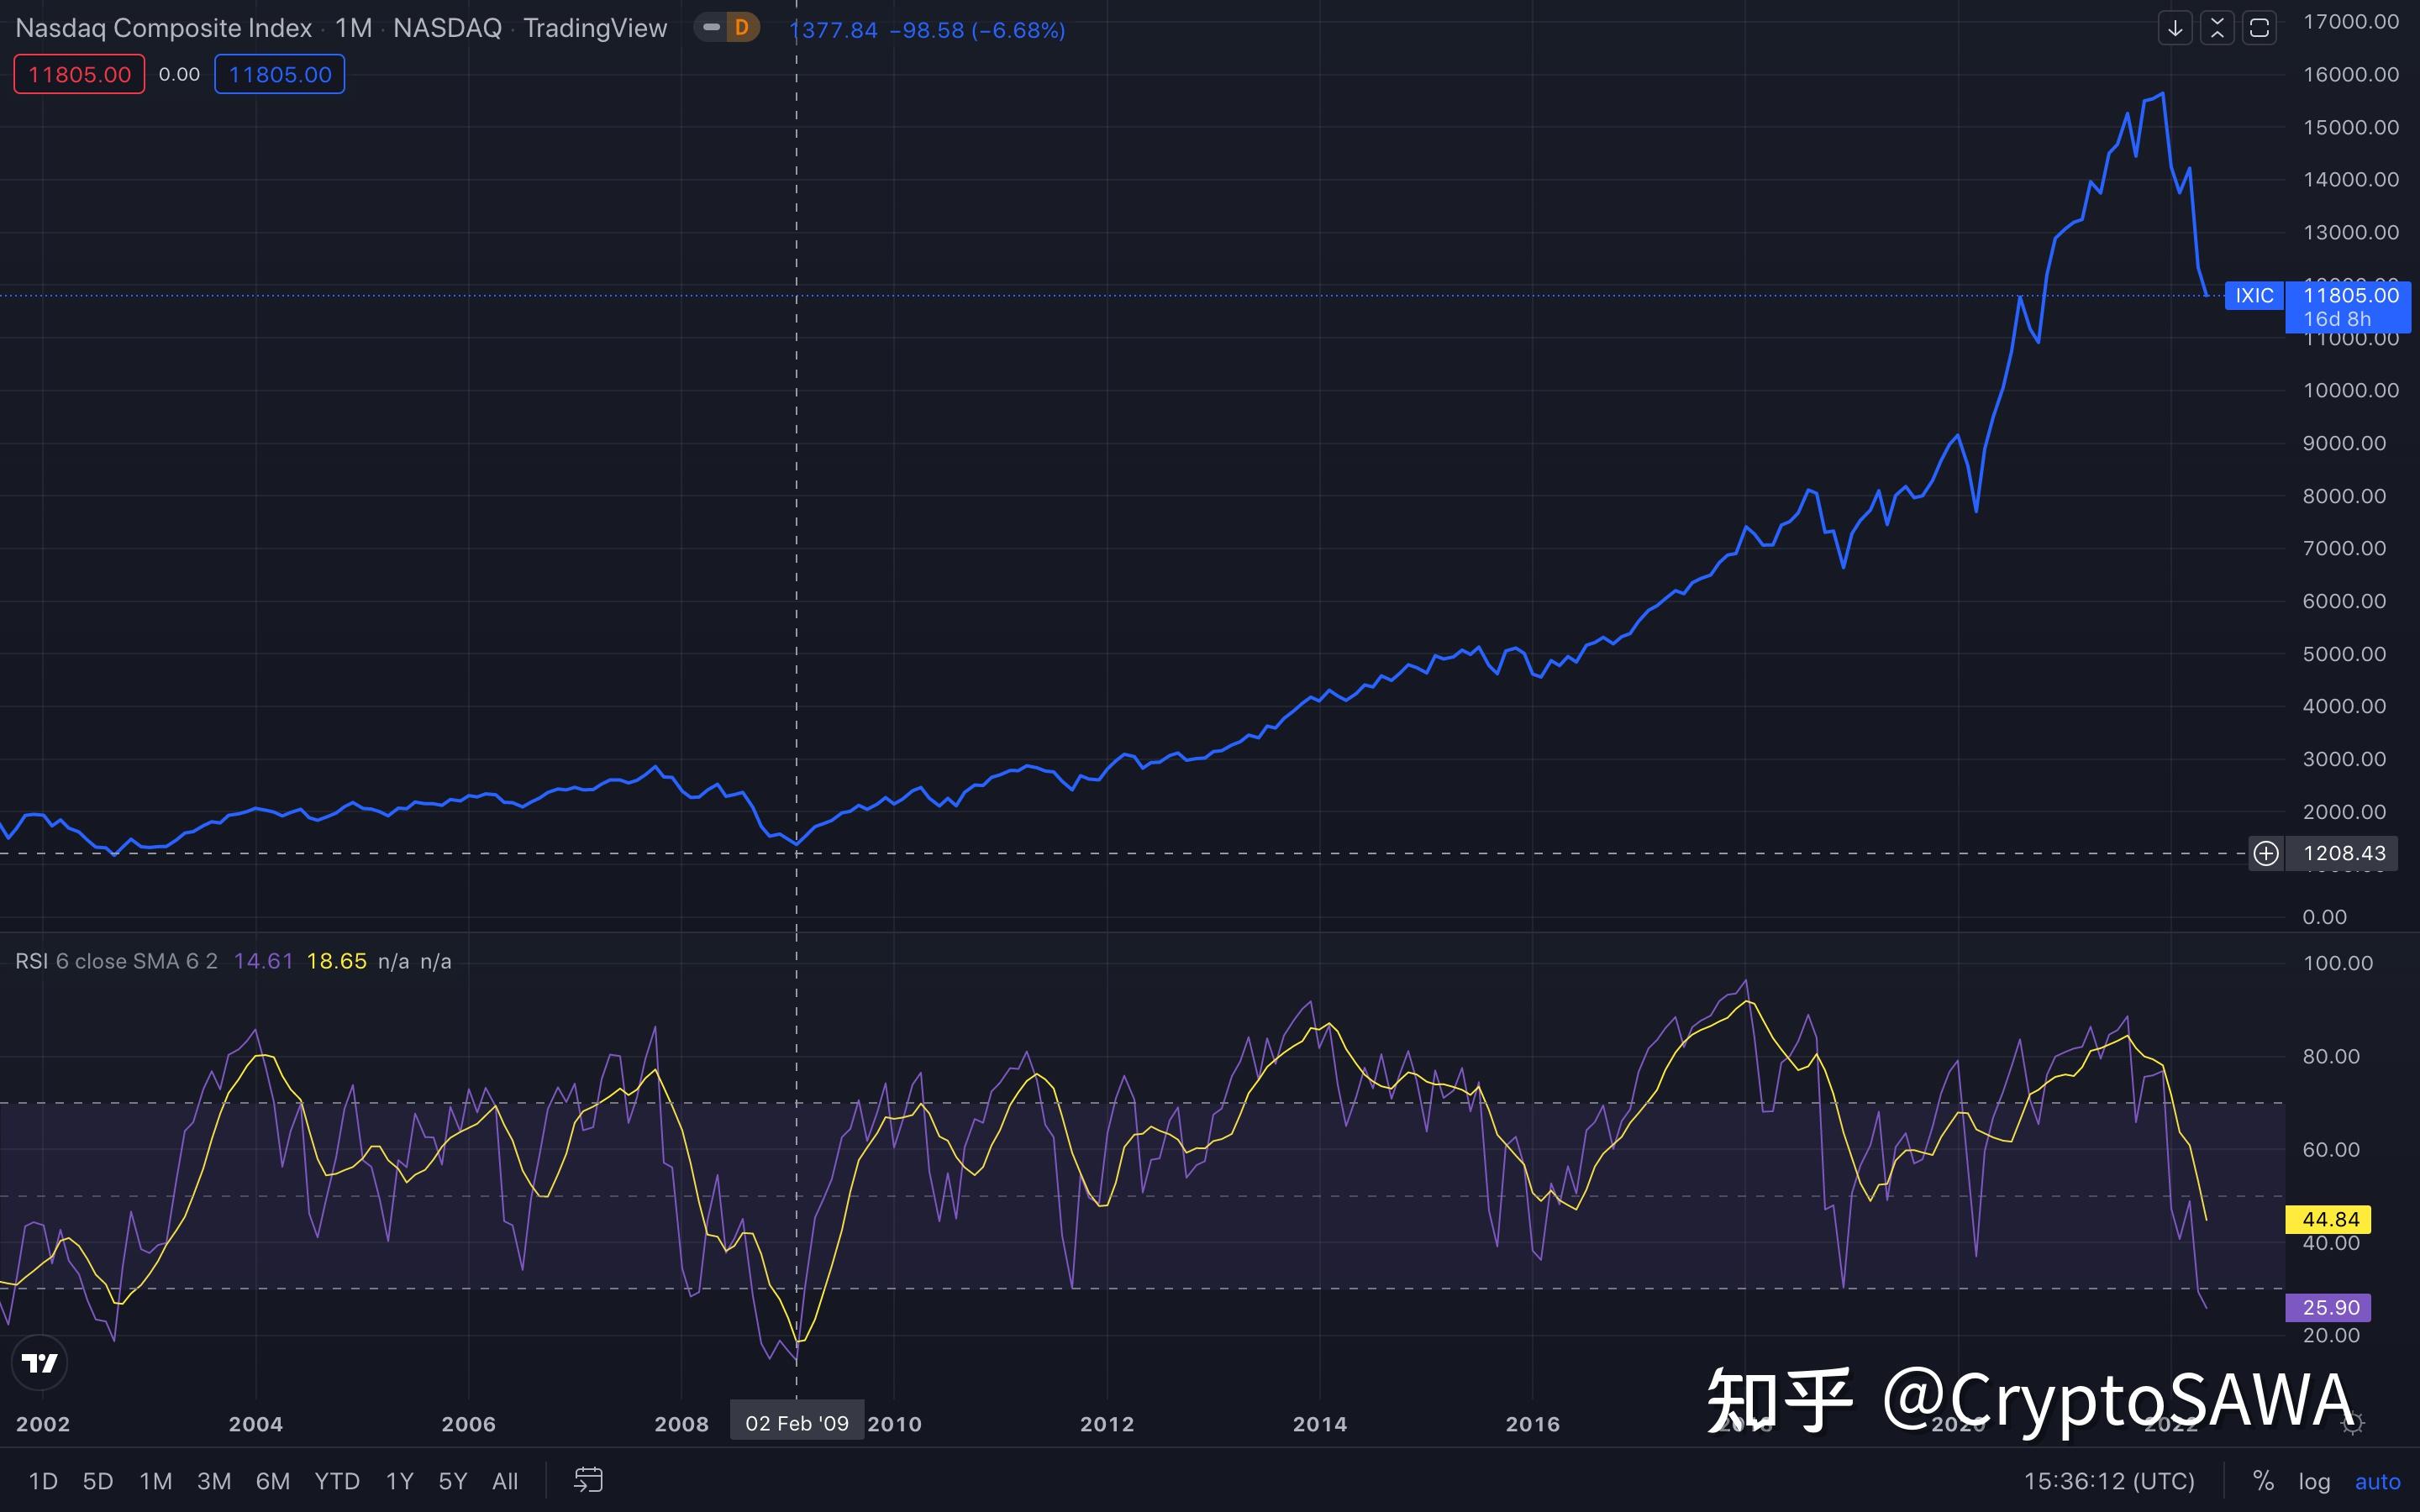This screenshot has height=1512, width=2420.
Task: Click the 0.00 spread value
Action: coord(179,74)
